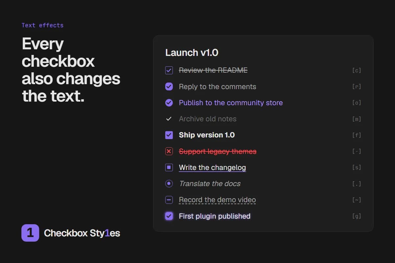The image size is (395, 263).
Task: Toggle the circle checkbox for Publish to community store
Action: pos(169,103)
